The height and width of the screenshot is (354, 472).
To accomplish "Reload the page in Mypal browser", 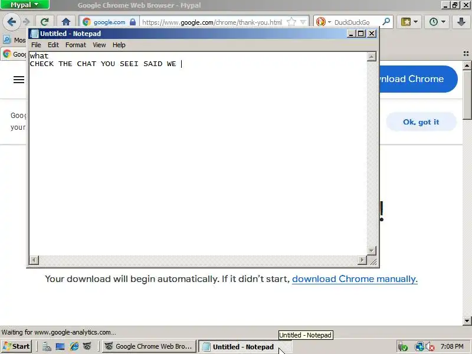I will point(45,22).
